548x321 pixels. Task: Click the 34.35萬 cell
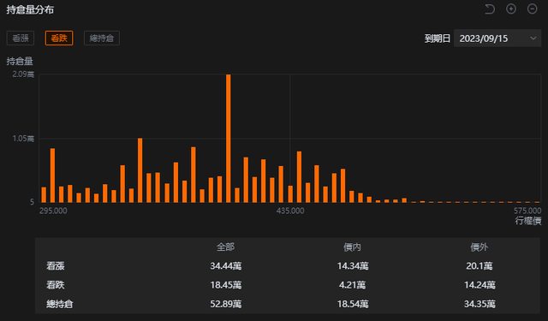(x=479, y=304)
